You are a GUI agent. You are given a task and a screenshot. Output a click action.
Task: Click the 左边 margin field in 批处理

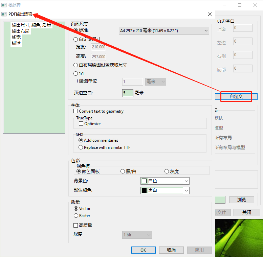pos(243,41)
